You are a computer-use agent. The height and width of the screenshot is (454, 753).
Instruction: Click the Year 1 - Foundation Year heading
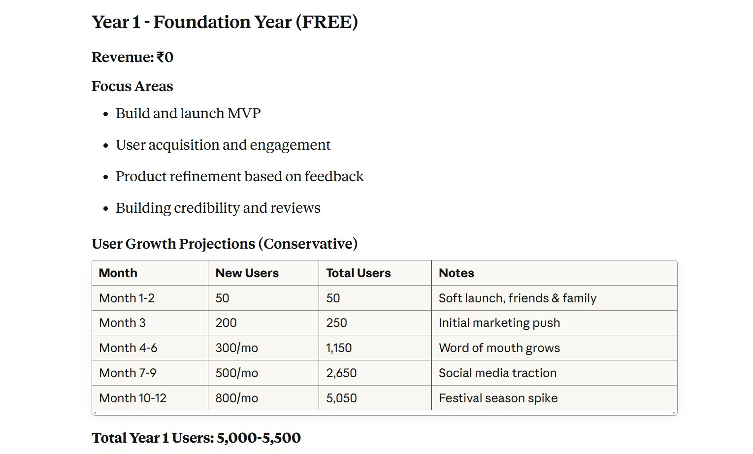(x=225, y=22)
